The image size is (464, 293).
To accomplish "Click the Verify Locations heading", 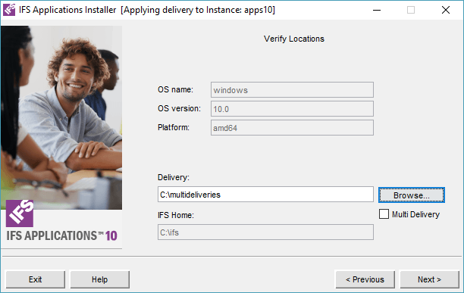I will click(294, 39).
